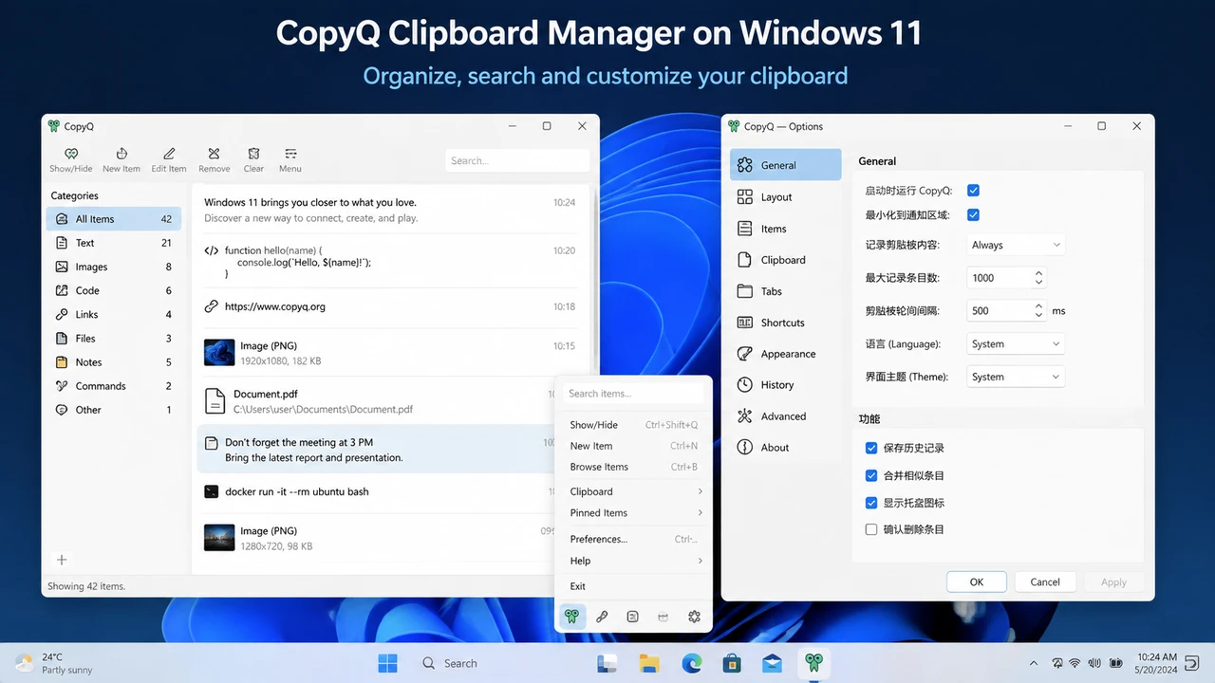Click the gear icon in tray menu bottom bar
The width and height of the screenshot is (1215, 683).
694,617
